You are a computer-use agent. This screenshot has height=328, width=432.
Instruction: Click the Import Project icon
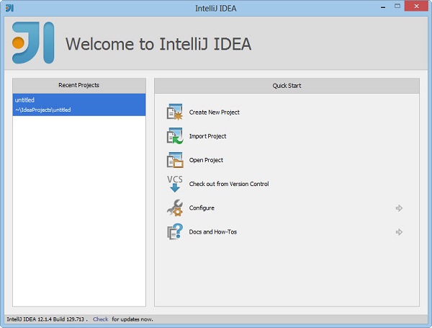click(175, 136)
